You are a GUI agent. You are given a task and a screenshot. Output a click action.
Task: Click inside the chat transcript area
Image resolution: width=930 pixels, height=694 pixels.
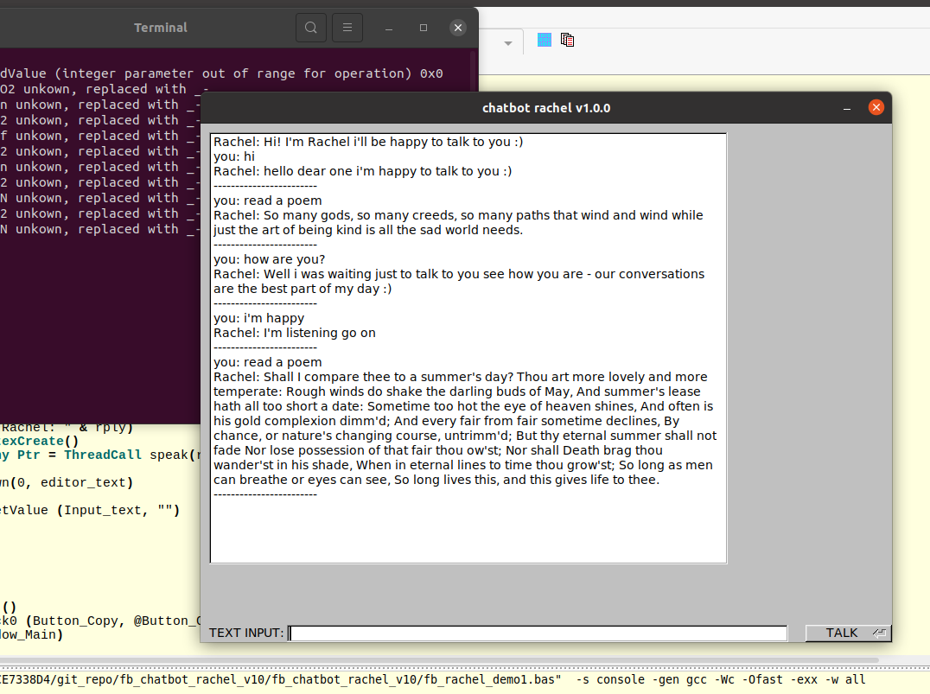click(468, 348)
